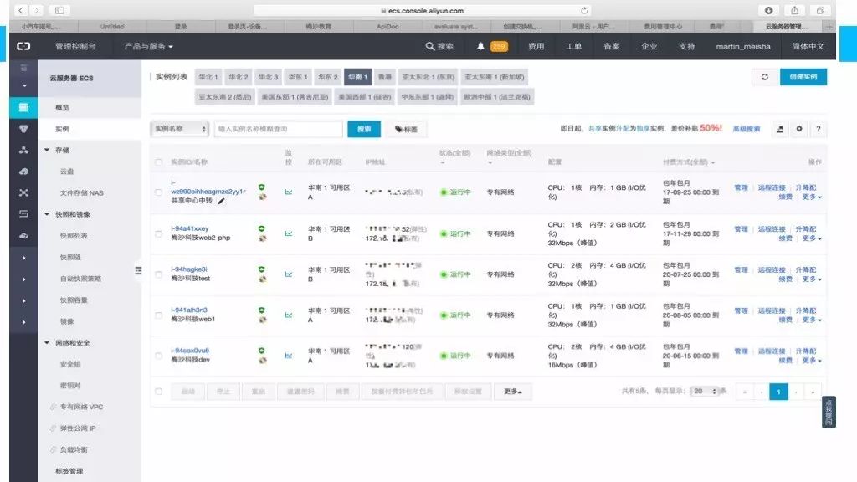Tick the bottom bulk-action select-all checkbox
857x482 pixels.
(158, 392)
